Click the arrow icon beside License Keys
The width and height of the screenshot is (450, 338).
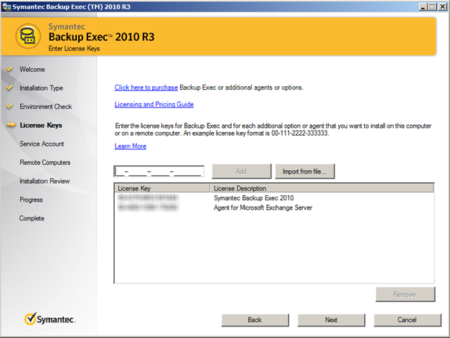pyautogui.click(x=11, y=125)
